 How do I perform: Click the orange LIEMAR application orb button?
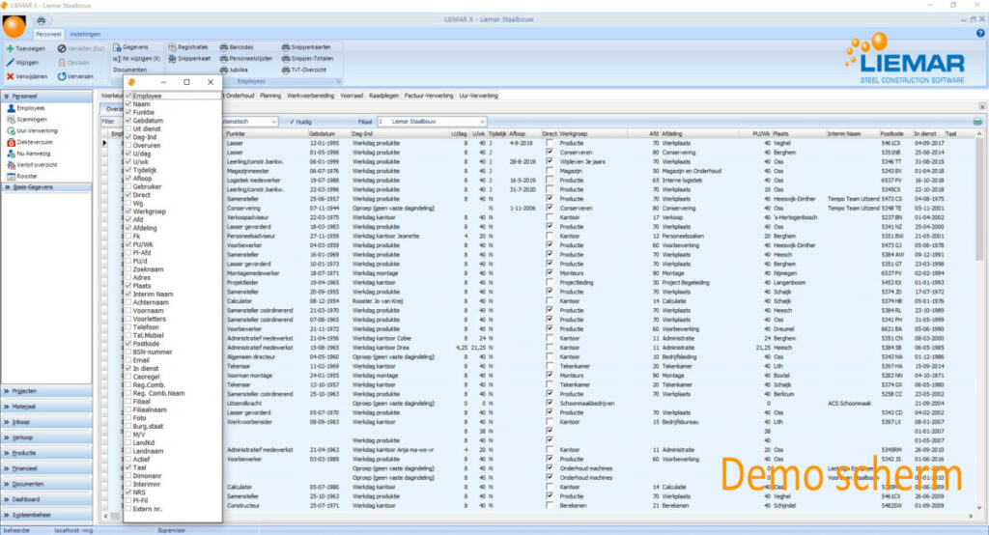click(14, 26)
